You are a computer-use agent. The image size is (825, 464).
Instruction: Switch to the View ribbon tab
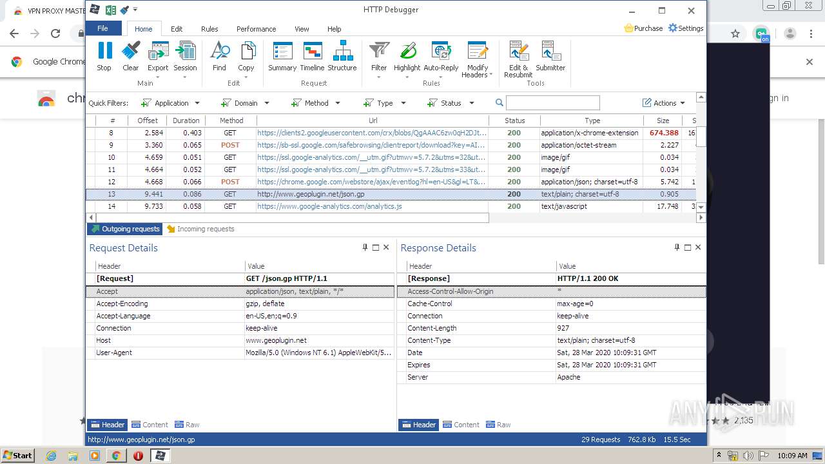pos(302,29)
